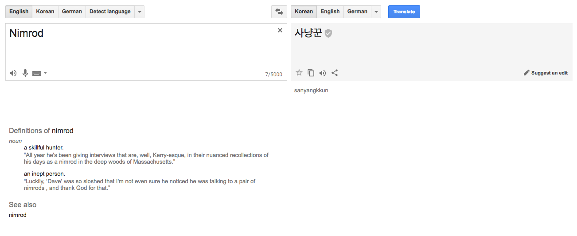This screenshot has width=577, height=236.
Task: Open the virtual keyboard input tool
Action: coord(36,73)
